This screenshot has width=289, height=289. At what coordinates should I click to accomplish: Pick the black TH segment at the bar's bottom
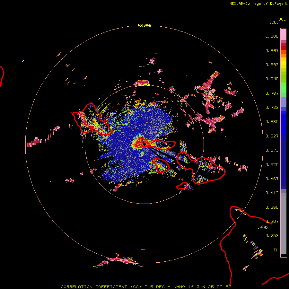(284, 255)
